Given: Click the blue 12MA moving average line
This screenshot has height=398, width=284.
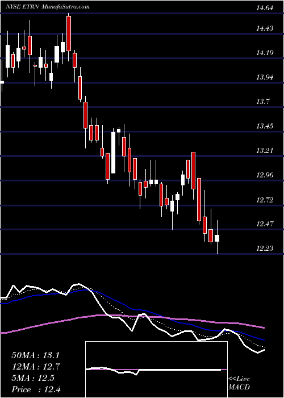Looking at the screenshot, I should pyautogui.click(x=132, y=309).
